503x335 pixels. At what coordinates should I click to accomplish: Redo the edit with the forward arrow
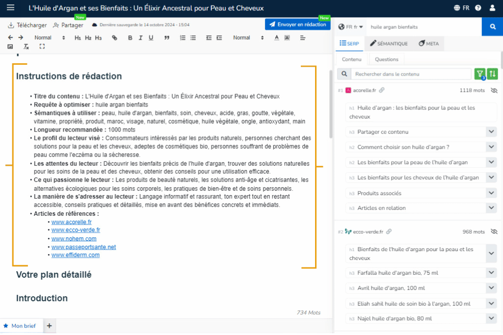click(21, 37)
